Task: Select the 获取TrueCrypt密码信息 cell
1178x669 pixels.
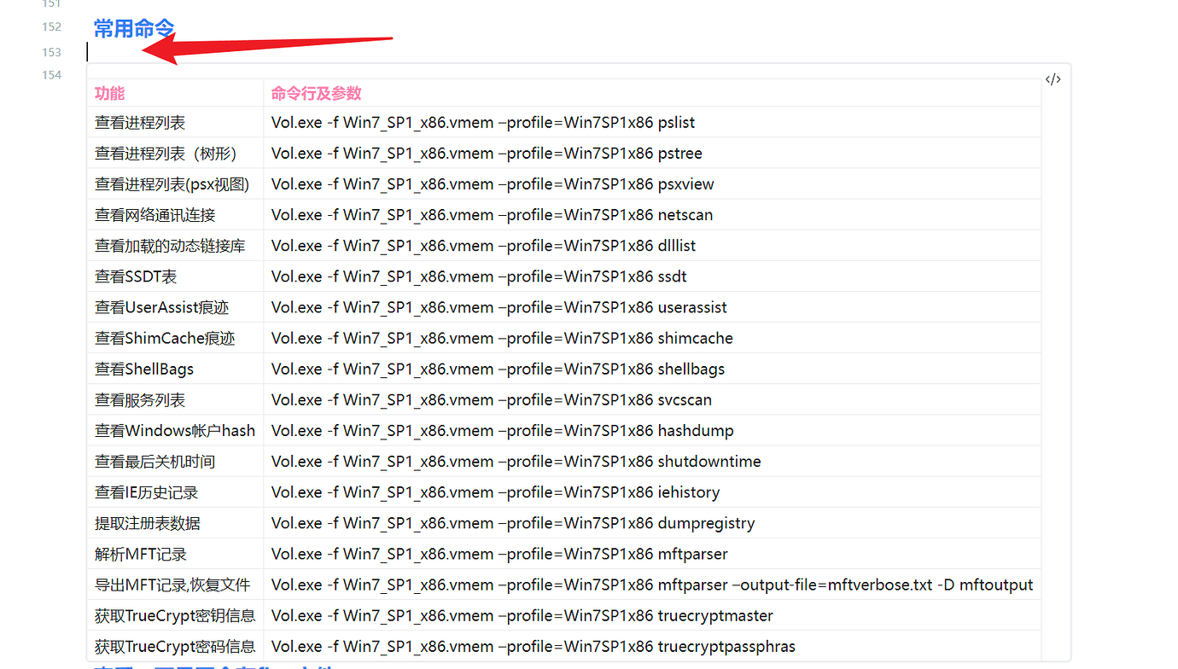Action: pos(175,645)
